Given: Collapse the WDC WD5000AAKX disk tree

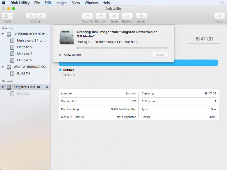Looking at the screenshot, I should 3,67.
